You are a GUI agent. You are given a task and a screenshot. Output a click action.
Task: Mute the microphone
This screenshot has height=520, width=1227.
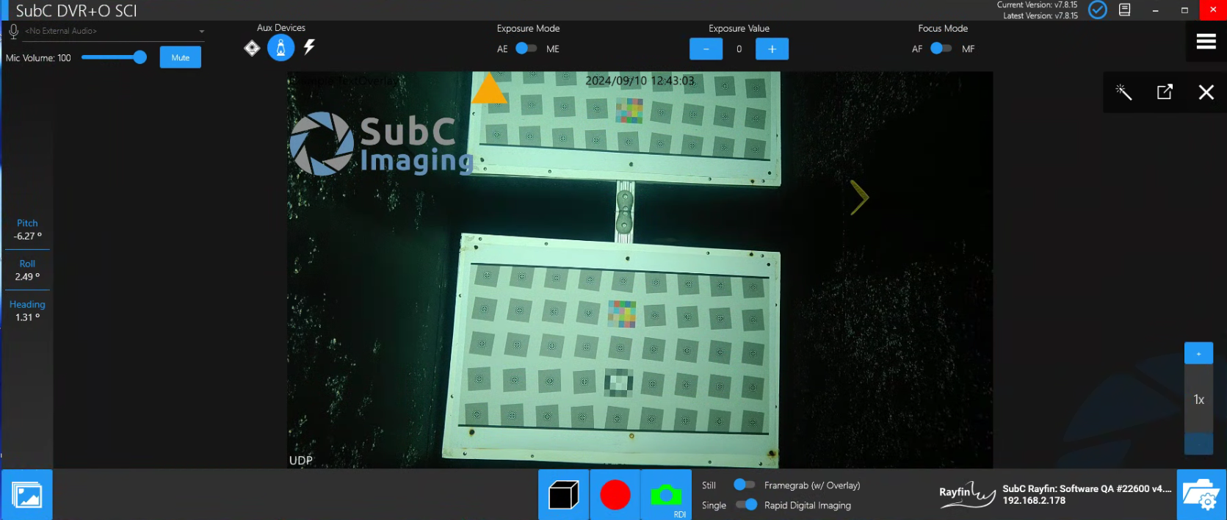pyautogui.click(x=181, y=57)
